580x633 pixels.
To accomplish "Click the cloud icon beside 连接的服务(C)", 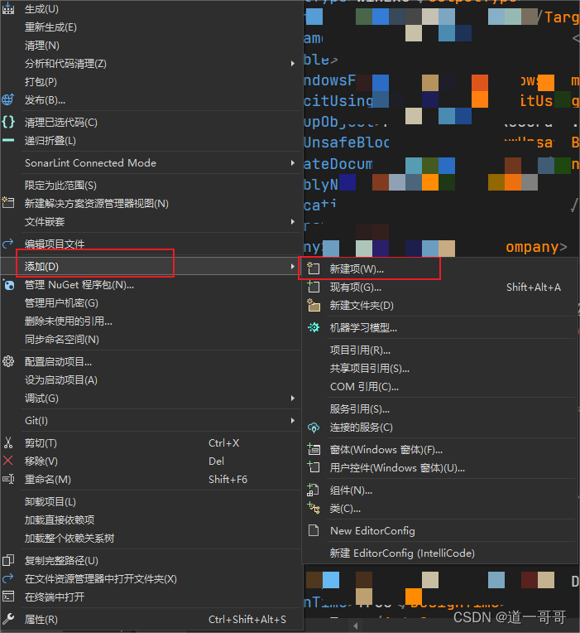I will point(313,428).
